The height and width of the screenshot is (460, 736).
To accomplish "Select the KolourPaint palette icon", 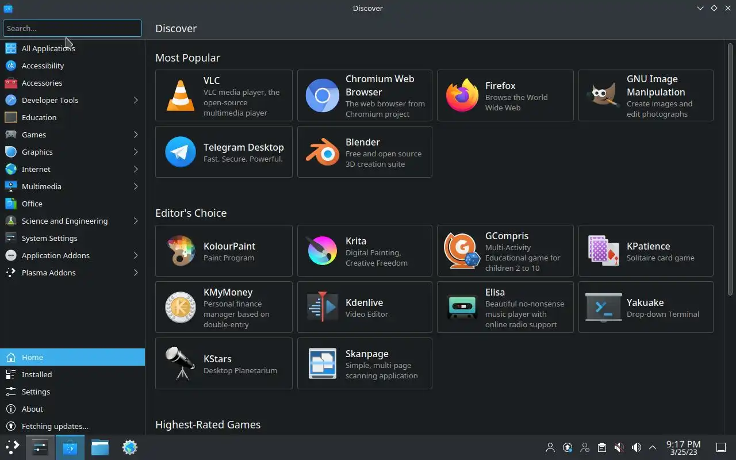I will pyautogui.click(x=180, y=251).
